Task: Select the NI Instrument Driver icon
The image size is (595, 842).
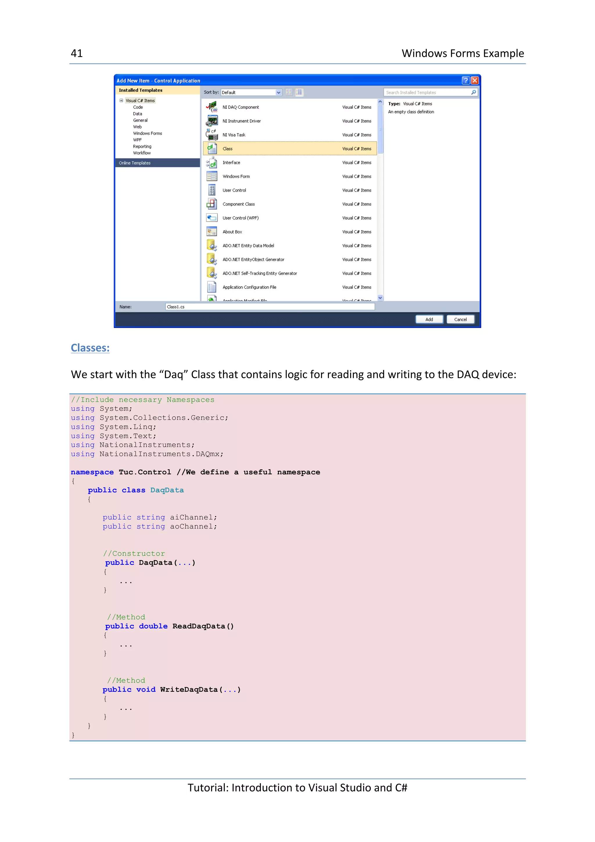Action: click(212, 121)
